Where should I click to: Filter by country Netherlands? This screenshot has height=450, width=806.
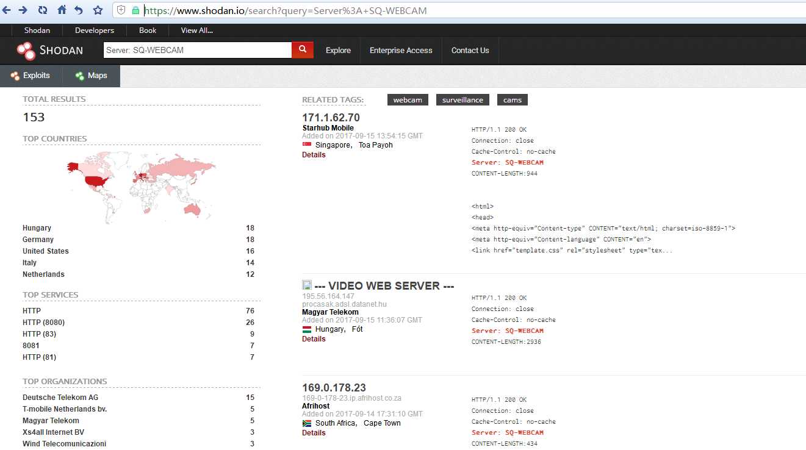(139, 274)
